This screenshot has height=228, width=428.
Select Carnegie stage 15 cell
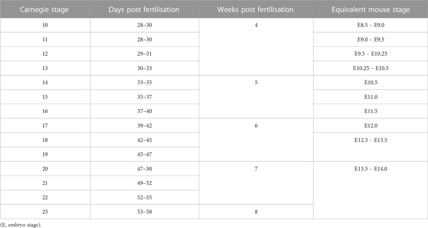pyautogui.click(x=45, y=97)
